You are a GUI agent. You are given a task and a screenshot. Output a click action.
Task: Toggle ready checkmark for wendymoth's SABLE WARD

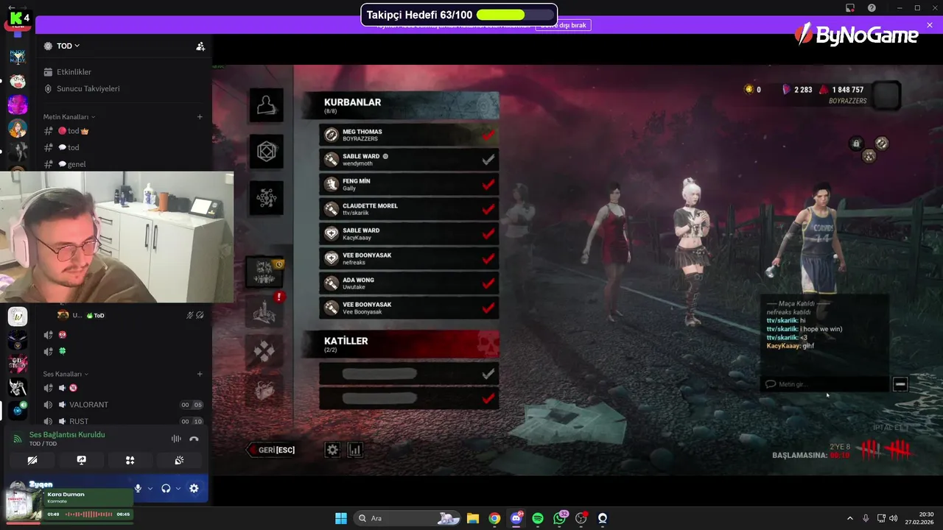point(488,160)
